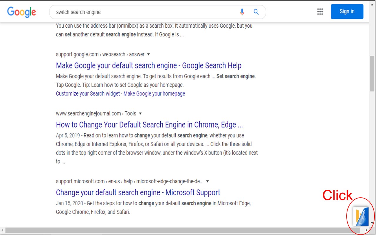The width and height of the screenshot is (376, 235).
Task: Open "Change your default search engine - Microsoft Support"
Action: 138,192
